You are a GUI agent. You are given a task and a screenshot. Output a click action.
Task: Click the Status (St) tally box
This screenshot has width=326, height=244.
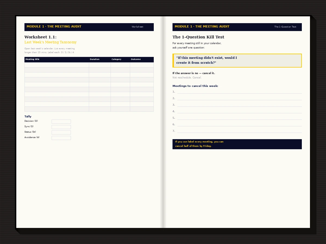[61, 132]
